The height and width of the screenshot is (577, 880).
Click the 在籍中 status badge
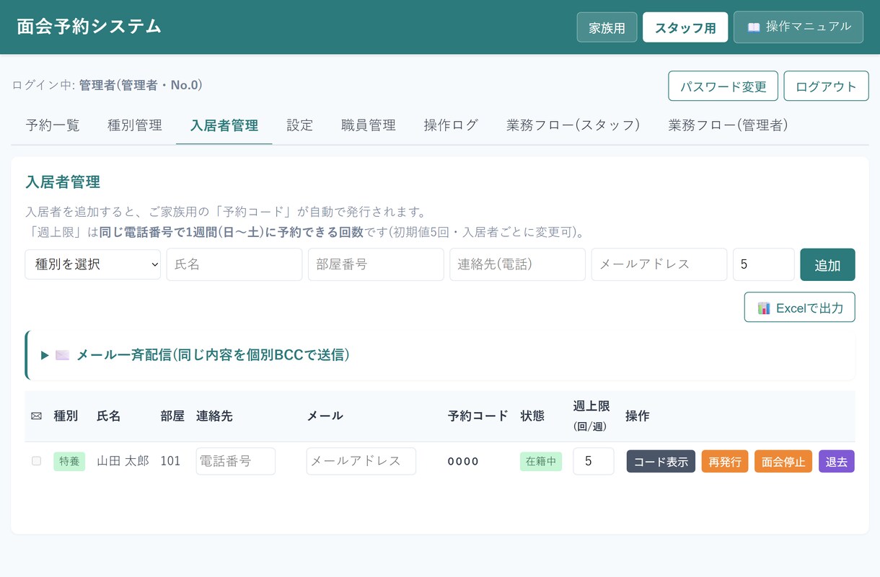tap(541, 461)
